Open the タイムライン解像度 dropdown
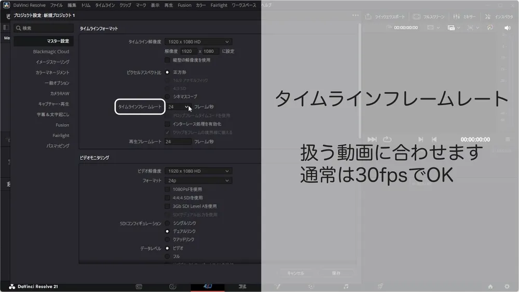Image resolution: width=519 pixels, height=292 pixels. pyautogui.click(x=198, y=41)
